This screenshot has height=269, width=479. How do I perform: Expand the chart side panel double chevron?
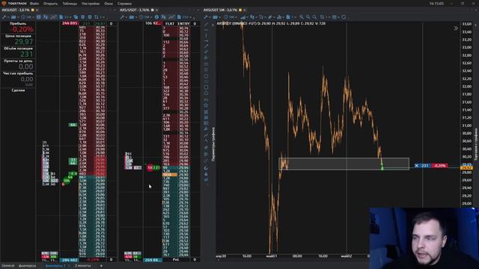pyautogui.click(x=456, y=28)
